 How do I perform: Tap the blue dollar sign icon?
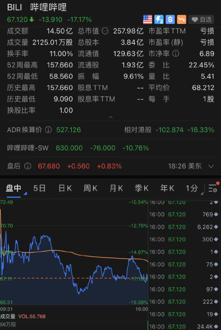(x=170, y=20)
